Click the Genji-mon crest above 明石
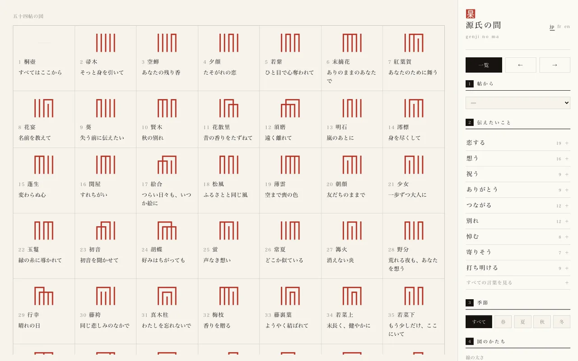 pyautogui.click(x=352, y=108)
